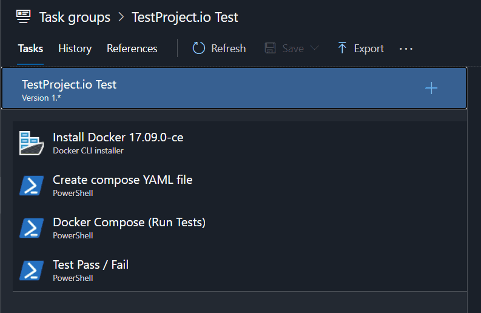Add a task with the plus icon
The image size is (481, 313).
(431, 88)
